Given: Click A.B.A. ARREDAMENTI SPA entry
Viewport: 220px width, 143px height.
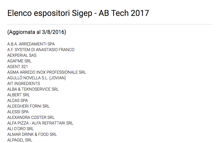Looking at the screenshot, I should (31, 44).
